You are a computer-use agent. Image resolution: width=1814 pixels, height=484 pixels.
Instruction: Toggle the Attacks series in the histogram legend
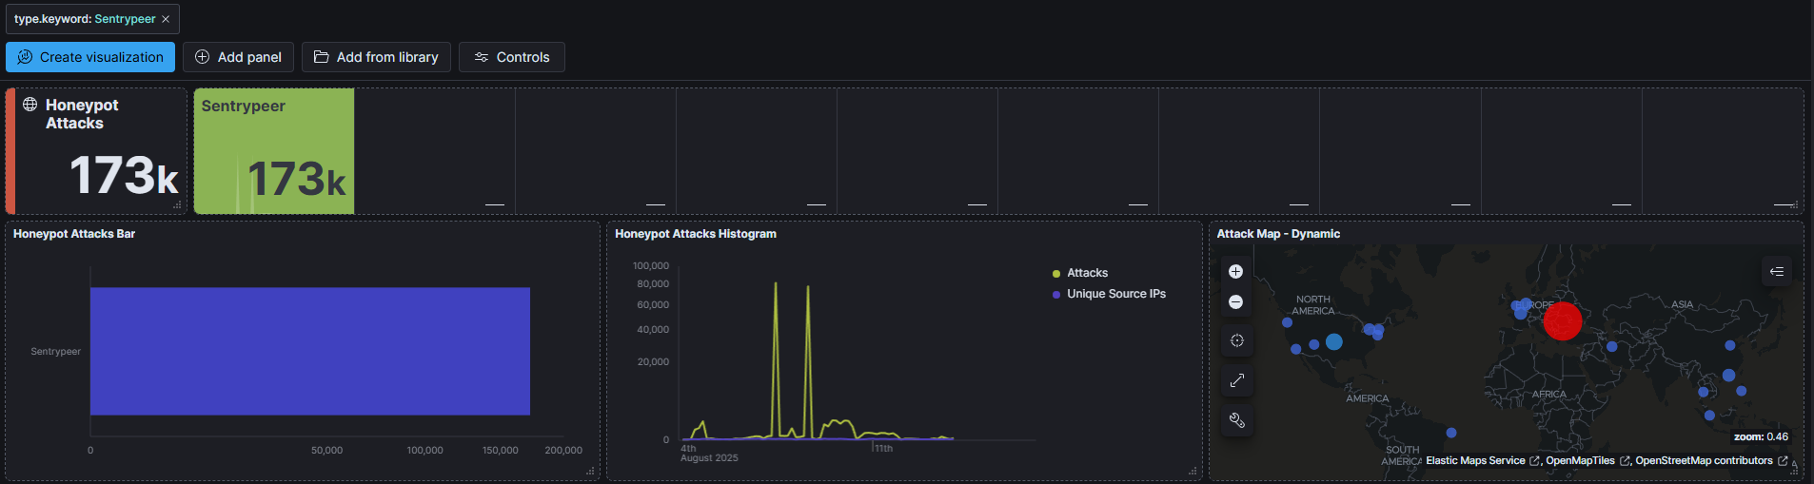(x=1087, y=273)
